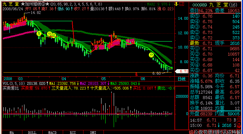Click the 九芝堂 name in the quote panel header

219,5
